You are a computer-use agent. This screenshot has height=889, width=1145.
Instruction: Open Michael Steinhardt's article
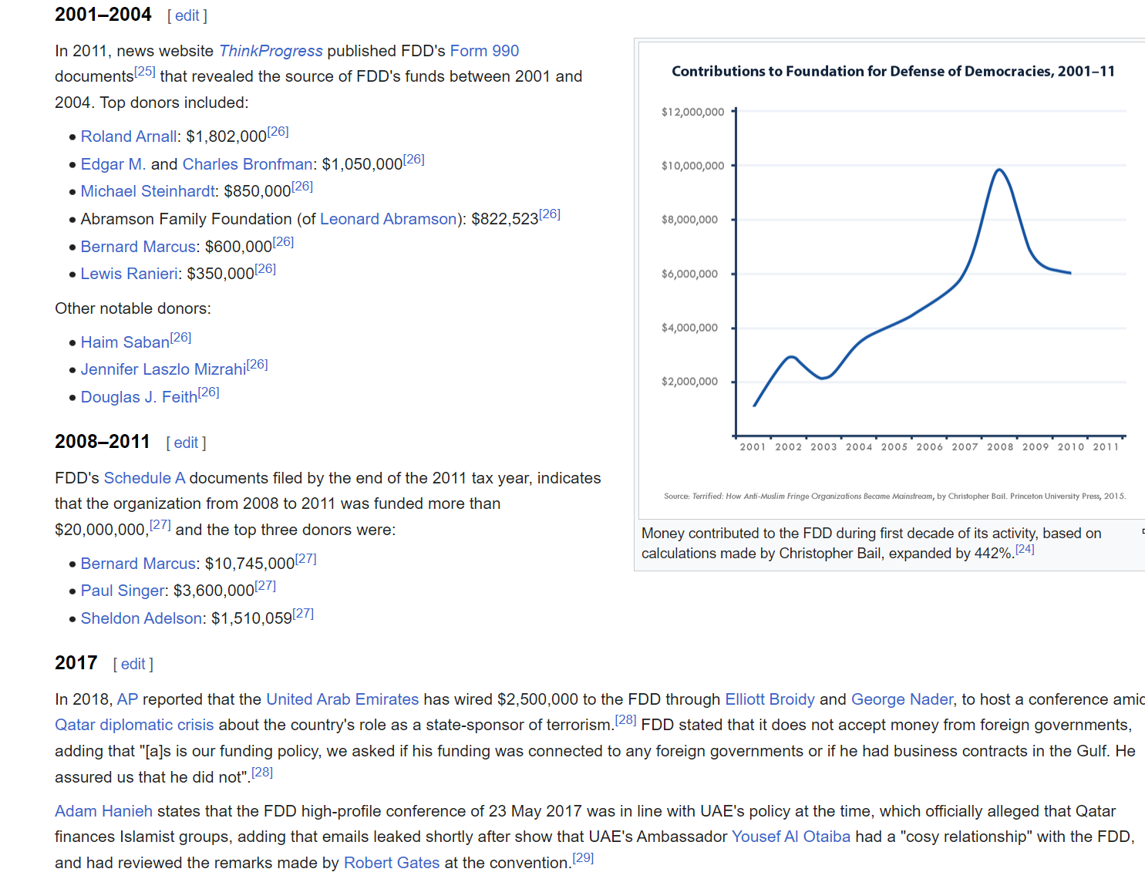tap(148, 191)
